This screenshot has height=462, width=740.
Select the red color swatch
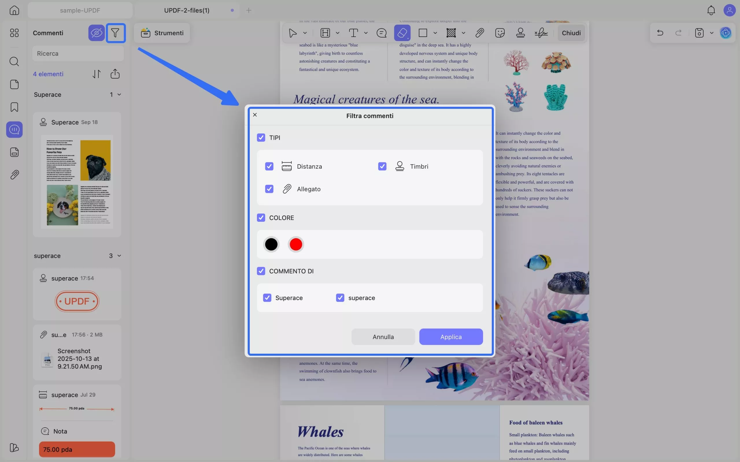point(296,244)
